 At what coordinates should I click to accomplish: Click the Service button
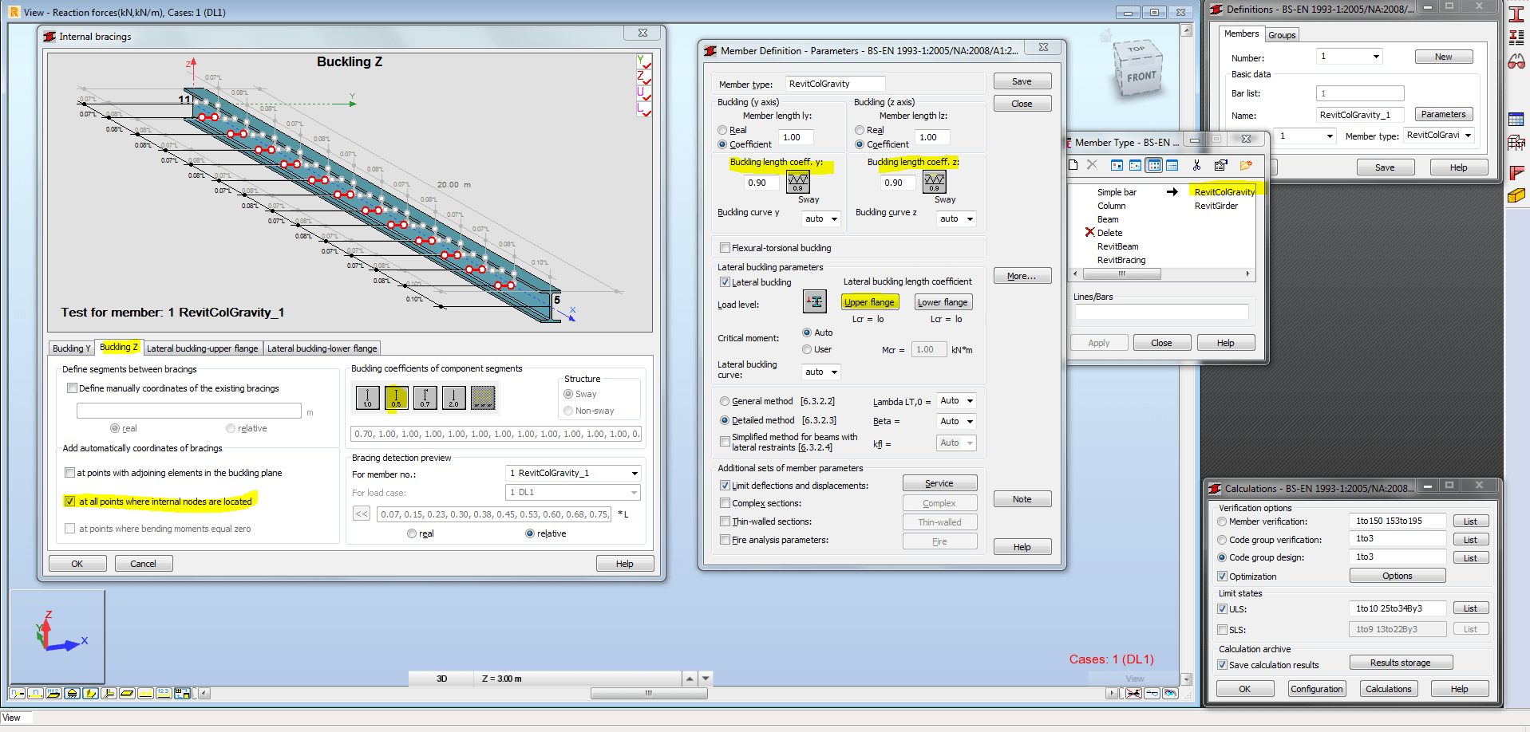click(x=939, y=483)
